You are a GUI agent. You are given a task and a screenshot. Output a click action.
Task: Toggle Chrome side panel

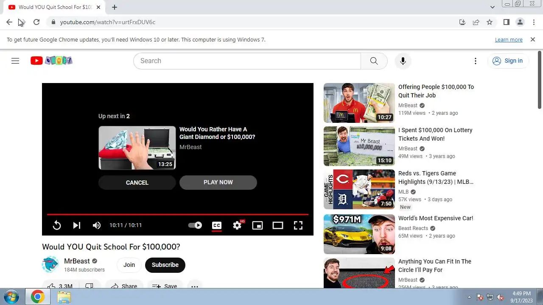(506, 22)
